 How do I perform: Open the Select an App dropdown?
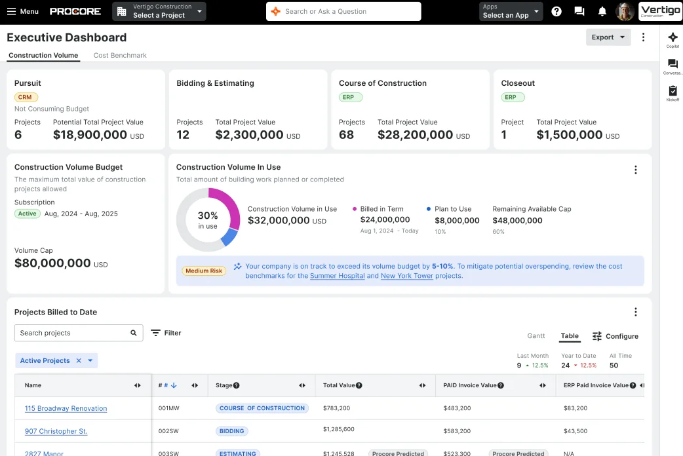511,11
